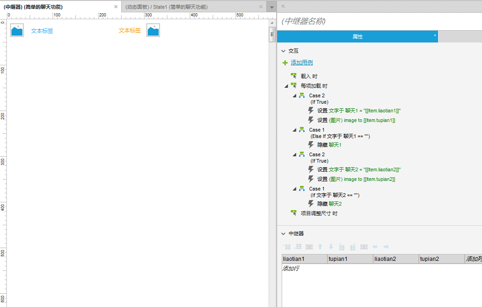Collapse second Case 2 above 聊天2 action

point(295,155)
